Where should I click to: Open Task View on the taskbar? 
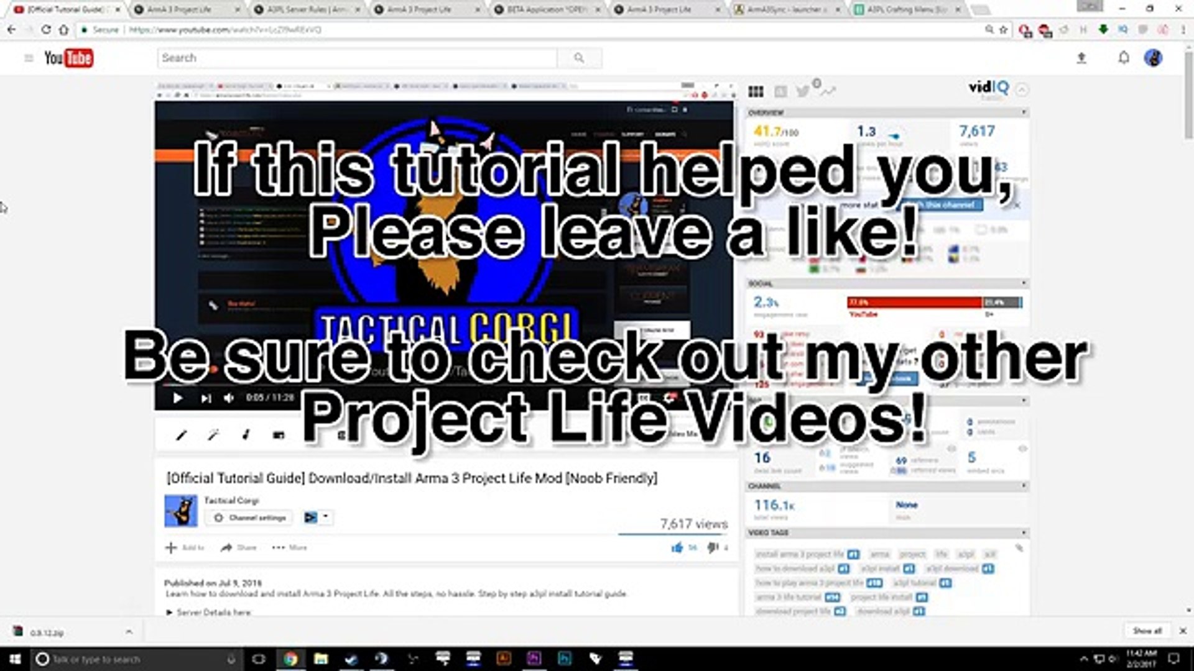(259, 659)
